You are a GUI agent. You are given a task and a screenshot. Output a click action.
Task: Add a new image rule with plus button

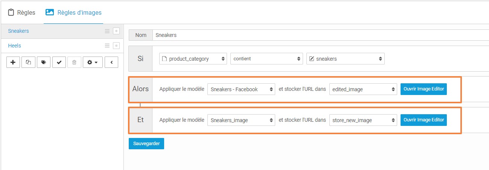(13, 62)
